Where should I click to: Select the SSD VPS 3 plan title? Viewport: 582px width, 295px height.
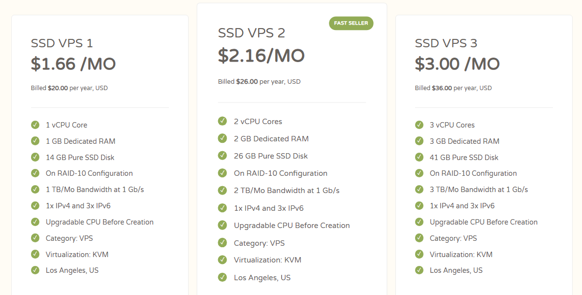pyautogui.click(x=446, y=43)
